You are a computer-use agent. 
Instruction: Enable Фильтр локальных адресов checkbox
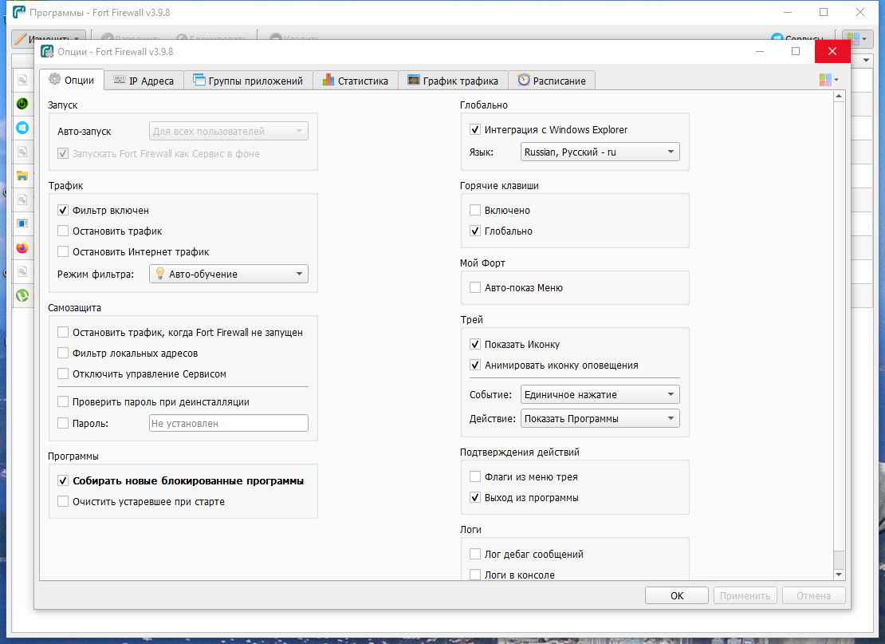(63, 353)
